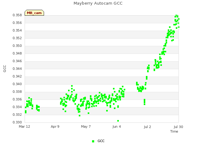Click the GCC legend label text
The height and width of the screenshot is (147, 197).
(x=101, y=141)
